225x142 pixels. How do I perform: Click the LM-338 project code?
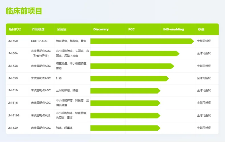13,66
